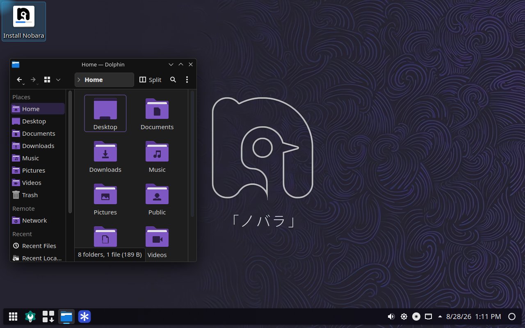Open the view mode dropdown arrow
The image size is (525, 328).
pyautogui.click(x=58, y=80)
